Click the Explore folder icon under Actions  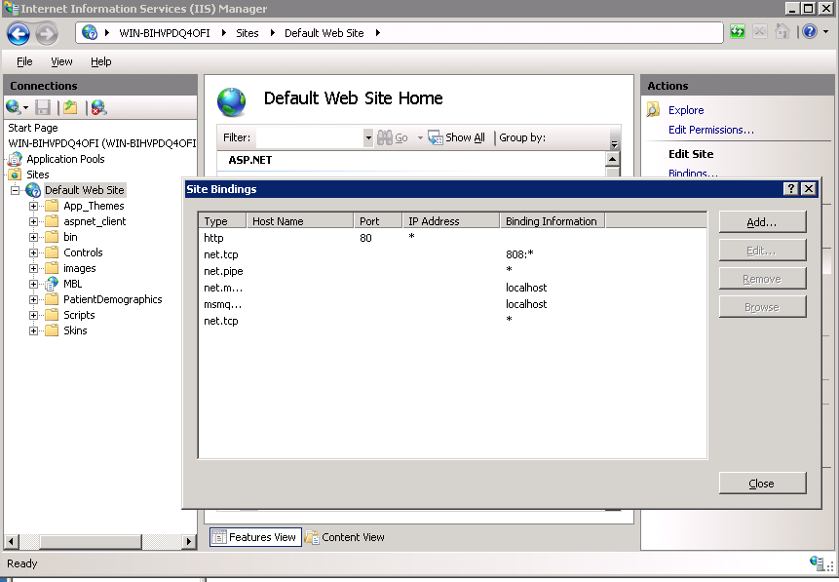click(x=655, y=110)
